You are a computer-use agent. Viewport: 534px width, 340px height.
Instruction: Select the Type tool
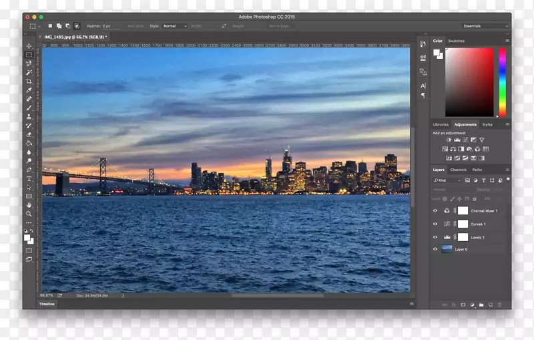coord(29,178)
